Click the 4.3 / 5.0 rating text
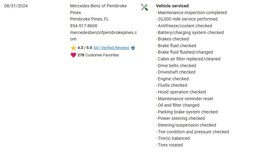This screenshot has height=152, width=255. tap(85, 48)
